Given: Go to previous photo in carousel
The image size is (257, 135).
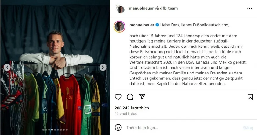Looking at the screenshot, I should [7, 67].
